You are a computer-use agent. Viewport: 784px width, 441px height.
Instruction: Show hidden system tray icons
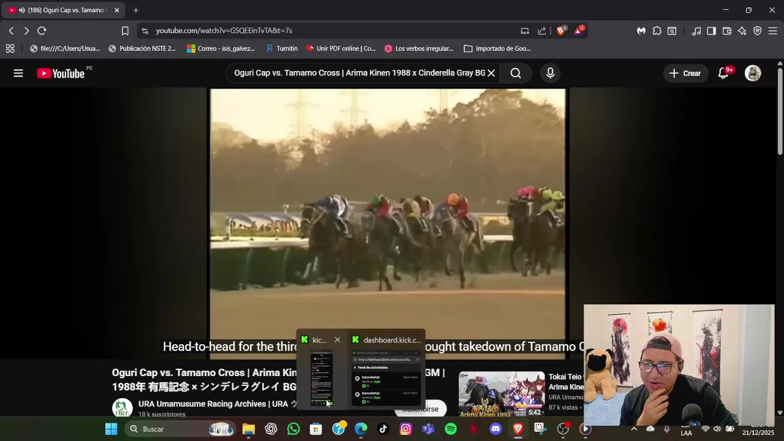coord(634,429)
